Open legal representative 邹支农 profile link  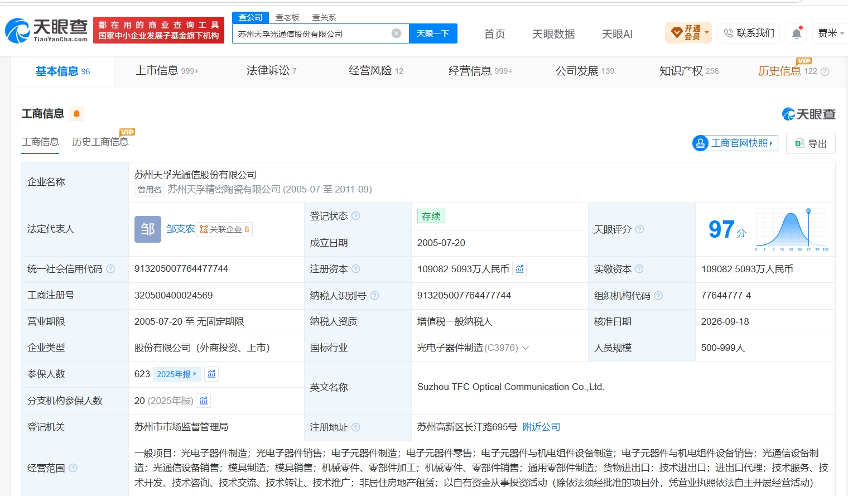pyautogui.click(x=181, y=229)
